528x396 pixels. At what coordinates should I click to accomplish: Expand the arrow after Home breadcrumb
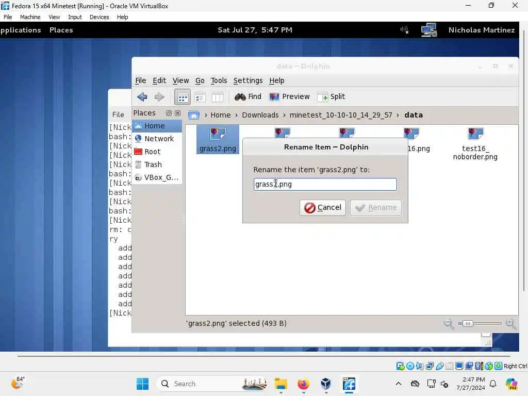pos(236,115)
